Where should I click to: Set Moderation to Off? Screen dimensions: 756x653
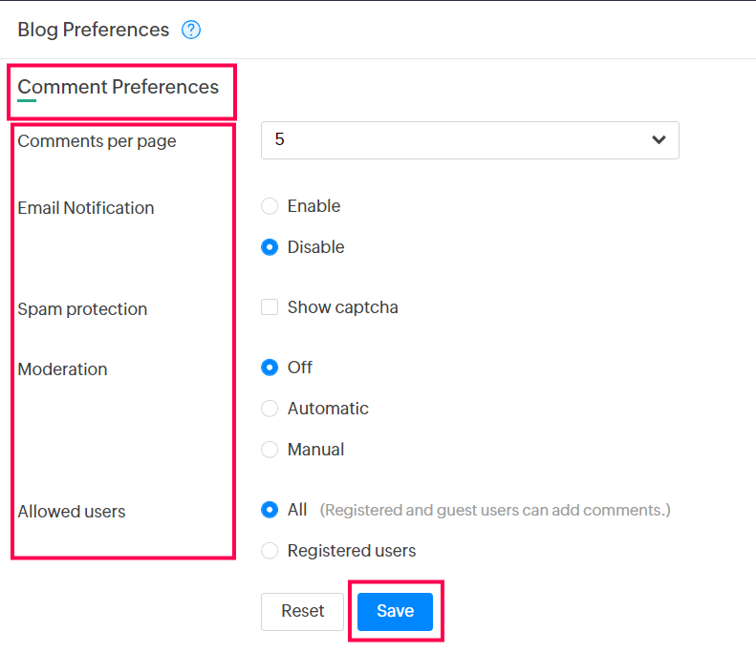click(x=270, y=368)
